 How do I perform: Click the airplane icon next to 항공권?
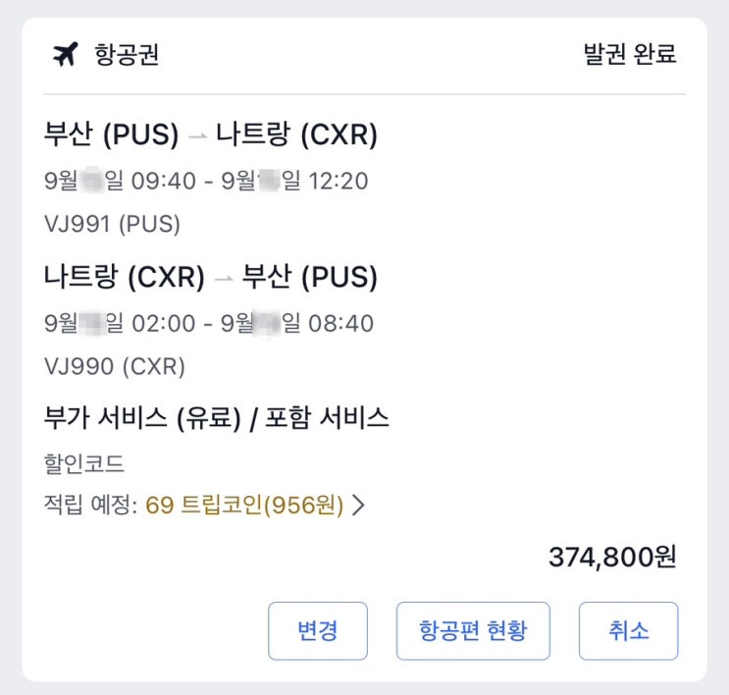(65, 55)
